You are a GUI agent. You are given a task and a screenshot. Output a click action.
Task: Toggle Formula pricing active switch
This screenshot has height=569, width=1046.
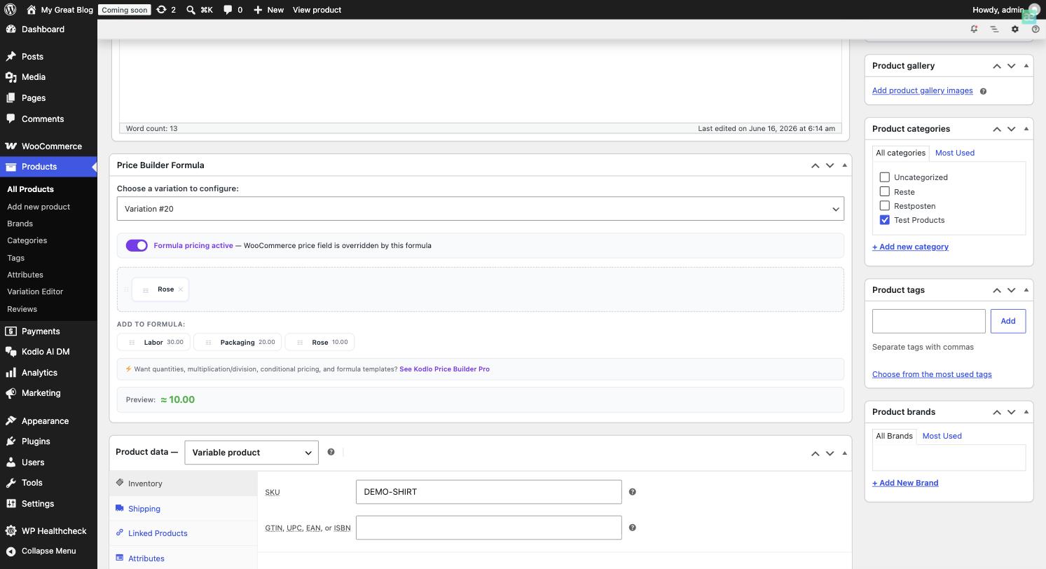point(137,245)
